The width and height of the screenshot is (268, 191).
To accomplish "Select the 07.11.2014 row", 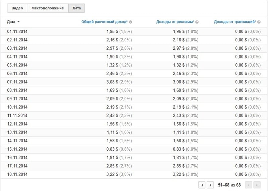I will click(17, 82).
